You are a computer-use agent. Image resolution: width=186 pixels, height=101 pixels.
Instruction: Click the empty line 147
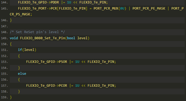97,26
